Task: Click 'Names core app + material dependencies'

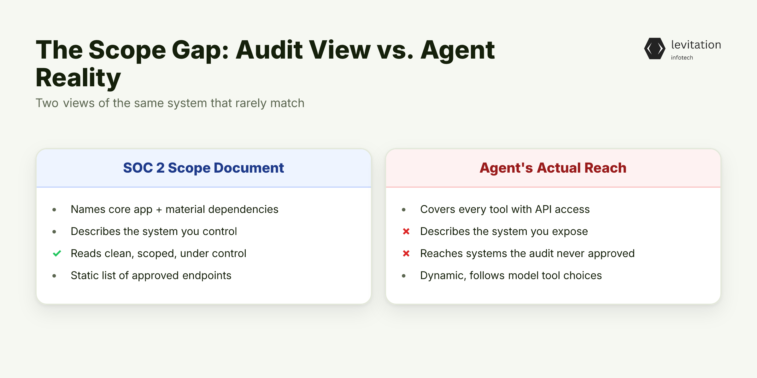Action: [x=174, y=209]
